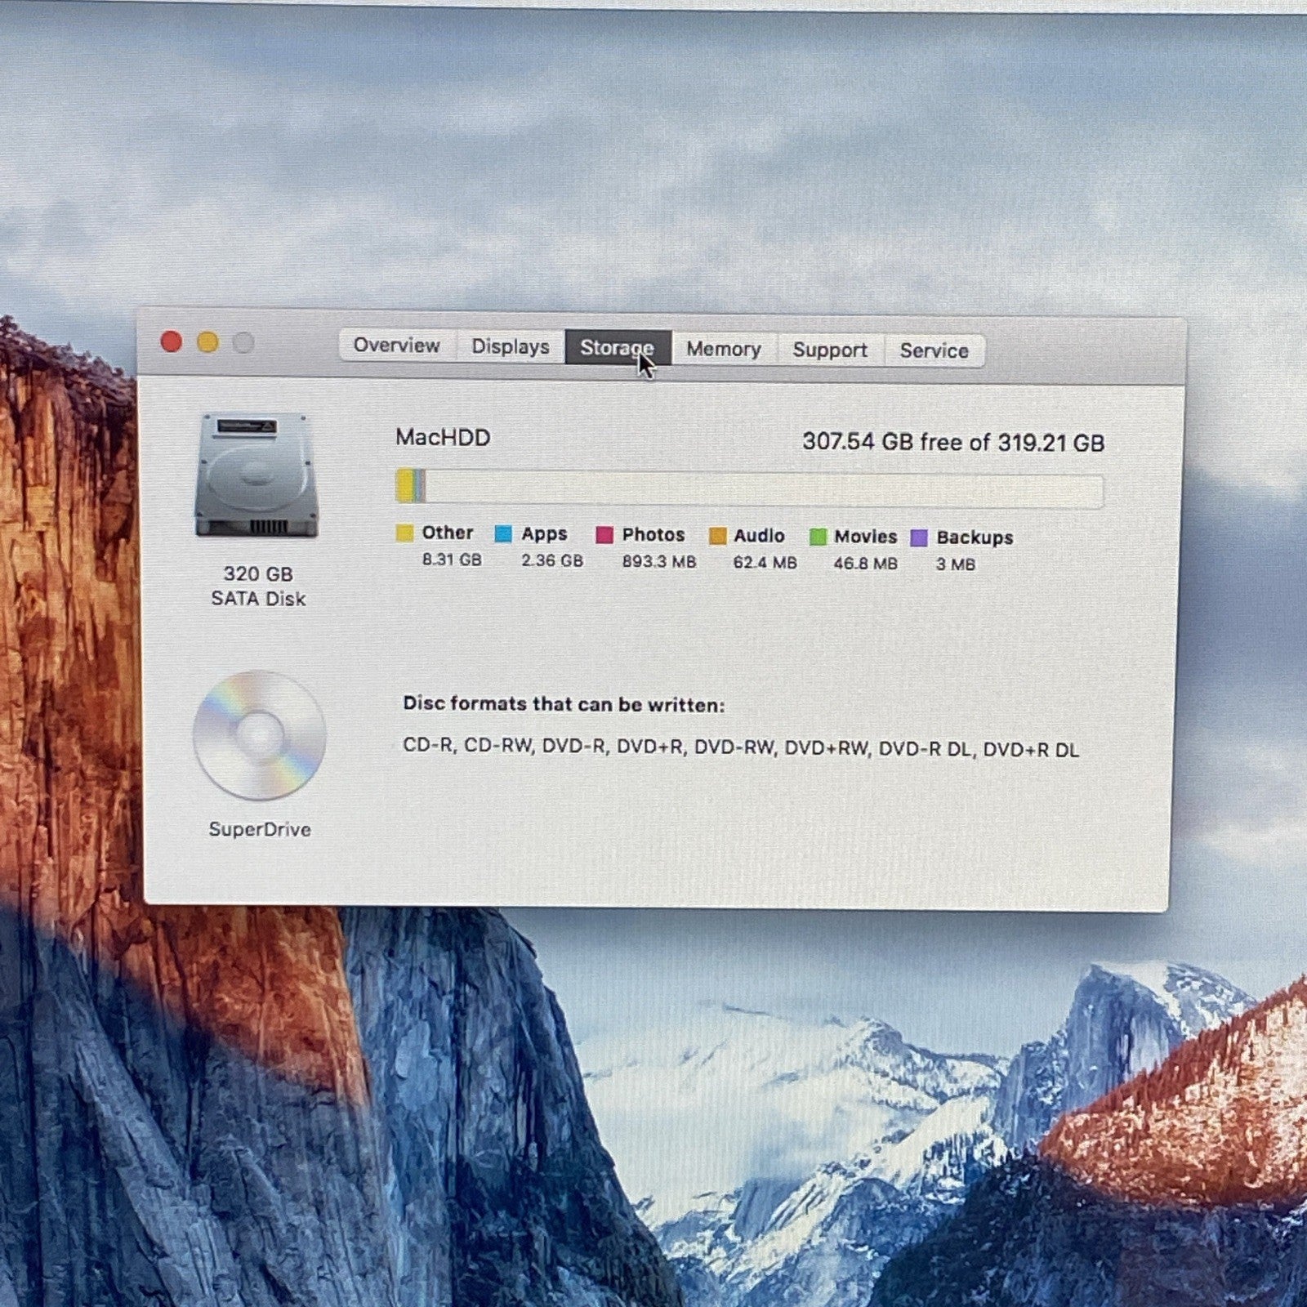Click the orange Audio legend swatch
Image resolution: width=1307 pixels, height=1307 pixels.
tap(717, 536)
